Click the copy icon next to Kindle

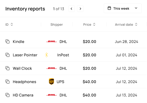7,41
